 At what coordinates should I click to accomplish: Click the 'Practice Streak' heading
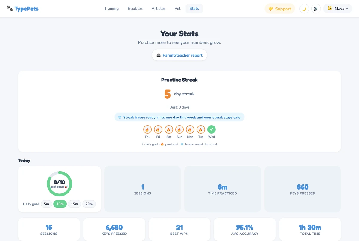coord(180,80)
